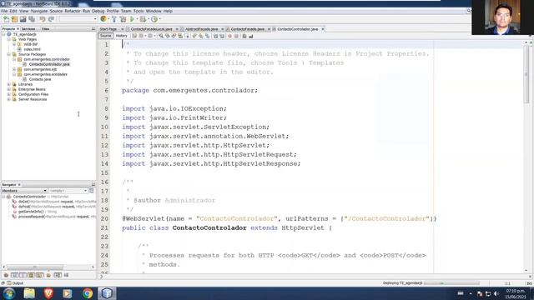This screenshot has height=300, width=534.
Task: Launch Brave browser from taskbar
Action: [x=48, y=293]
